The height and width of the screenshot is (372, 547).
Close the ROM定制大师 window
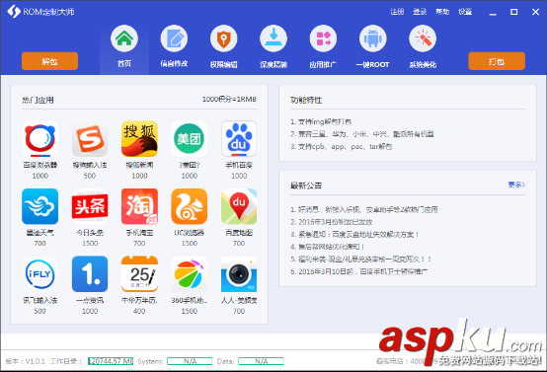pyautogui.click(x=535, y=12)
